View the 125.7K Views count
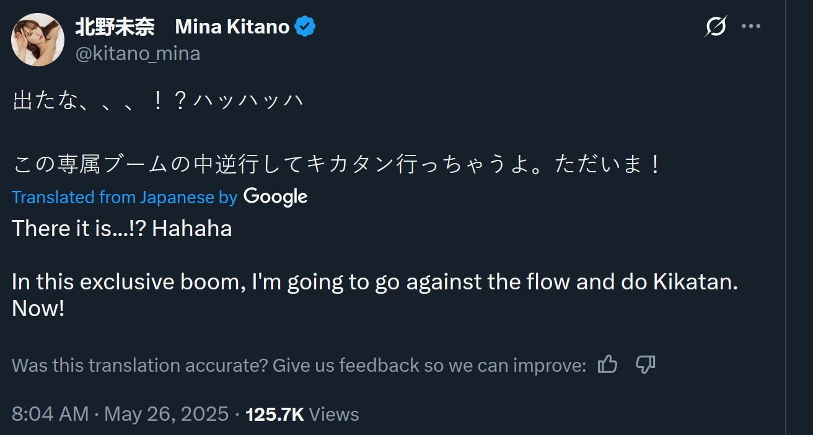Screen dimensions: 813x435 302,414
